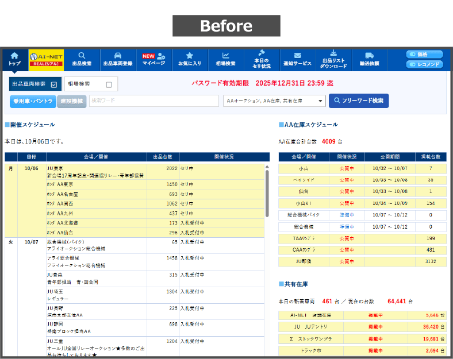The height and width of the screenshot is (359, 453).
Task: Open お気に入り star icon
Action: 189,56
